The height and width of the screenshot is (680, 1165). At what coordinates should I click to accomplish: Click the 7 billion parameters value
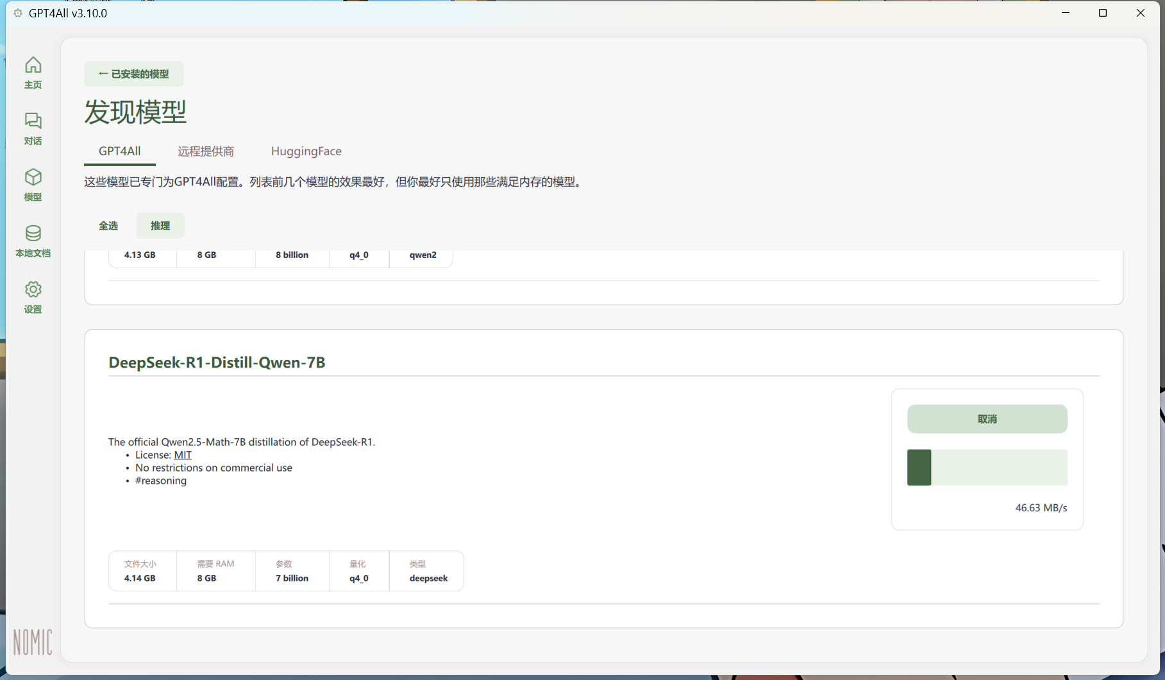(292, 578)
